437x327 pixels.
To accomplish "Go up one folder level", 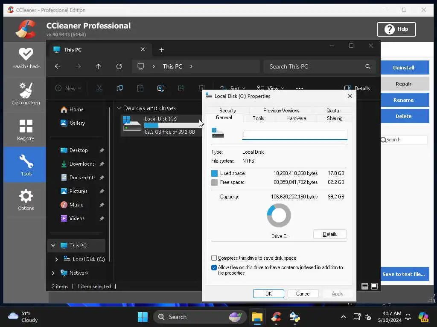I will (x=99, y=66).
